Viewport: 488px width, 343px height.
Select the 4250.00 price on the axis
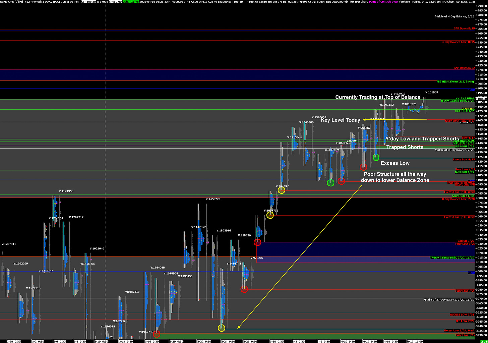482,43
